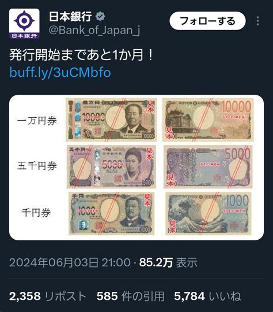Image resolution: width=273 pixels, height=312 pixels.
Task: Open the three-dot more options menu
Action: pyautogui.click(x=257, y=21)
